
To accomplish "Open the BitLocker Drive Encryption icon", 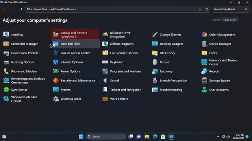I will (105, 34).
